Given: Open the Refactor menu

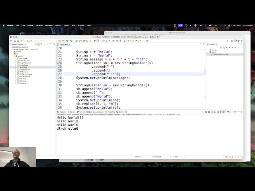Looking at the screenshot, I should 39,25.
